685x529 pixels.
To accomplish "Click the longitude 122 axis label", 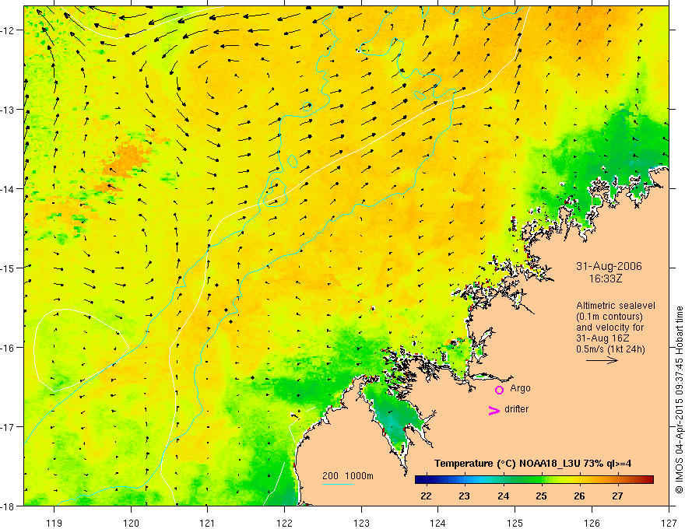I will [284, 523].
